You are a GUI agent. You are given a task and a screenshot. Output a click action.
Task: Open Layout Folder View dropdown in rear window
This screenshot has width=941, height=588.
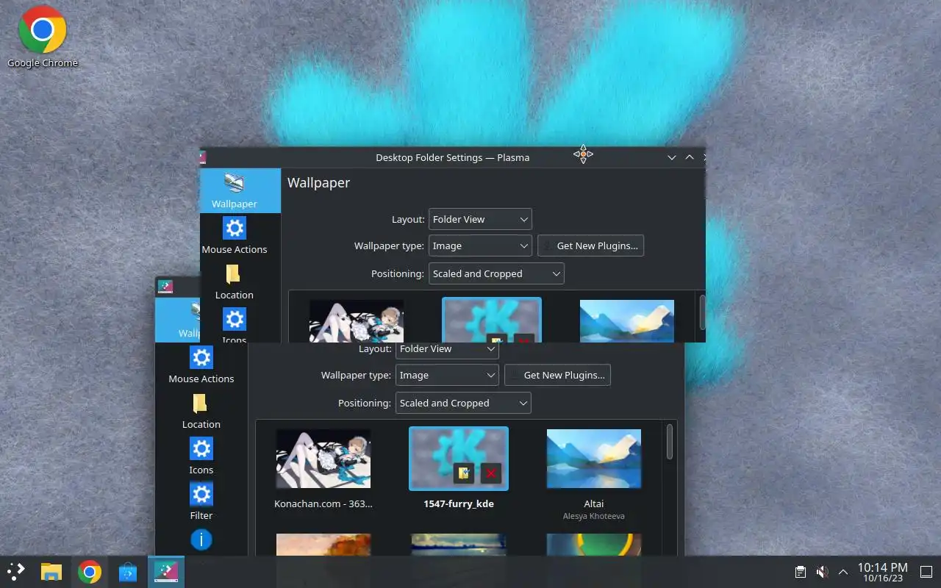(447, 349)
